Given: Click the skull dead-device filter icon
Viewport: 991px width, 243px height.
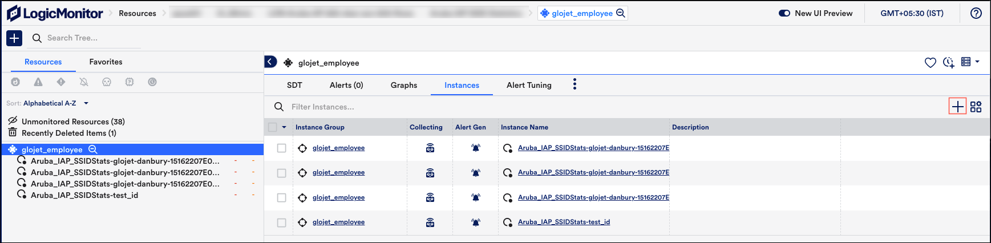Looking at the screenshot, I should point(107,82).
